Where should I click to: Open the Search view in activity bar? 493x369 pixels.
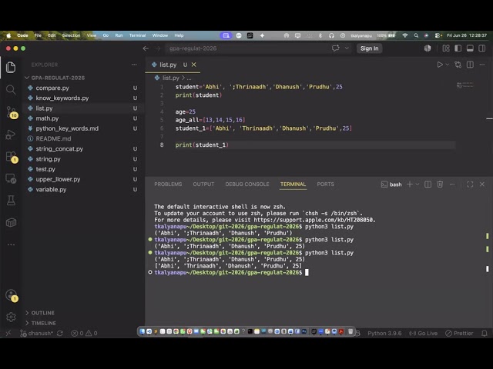point(11,90)
